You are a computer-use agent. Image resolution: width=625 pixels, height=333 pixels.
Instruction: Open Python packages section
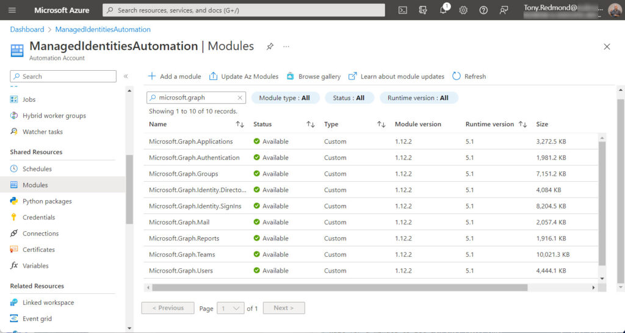tap(47, 201)
